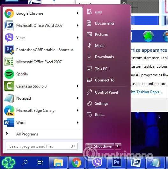
Task: Click Taskbar Perks link in background window
Action: 146,92
